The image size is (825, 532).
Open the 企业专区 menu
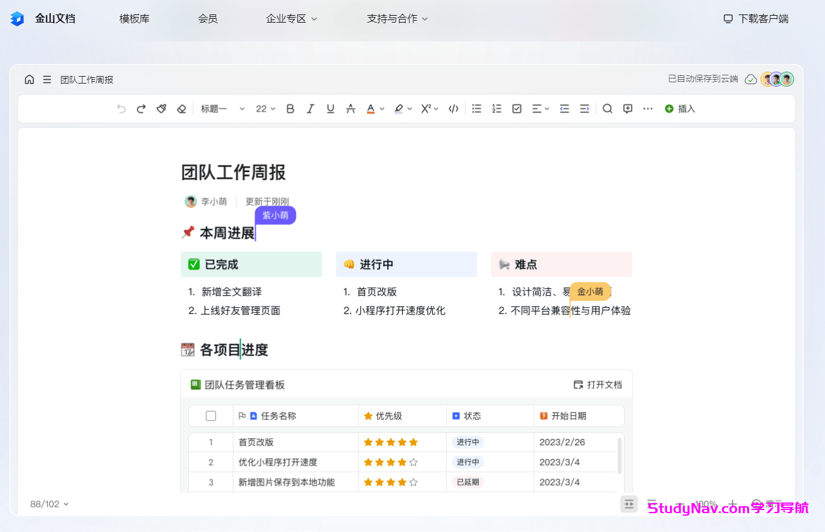click(291, 18)
